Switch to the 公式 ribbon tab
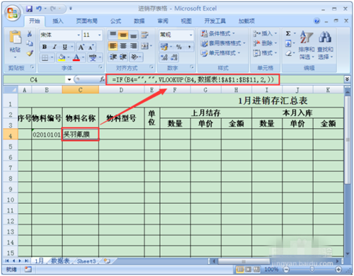The width and height of the screenshot is (354, 276). click(x=115, y=21)
